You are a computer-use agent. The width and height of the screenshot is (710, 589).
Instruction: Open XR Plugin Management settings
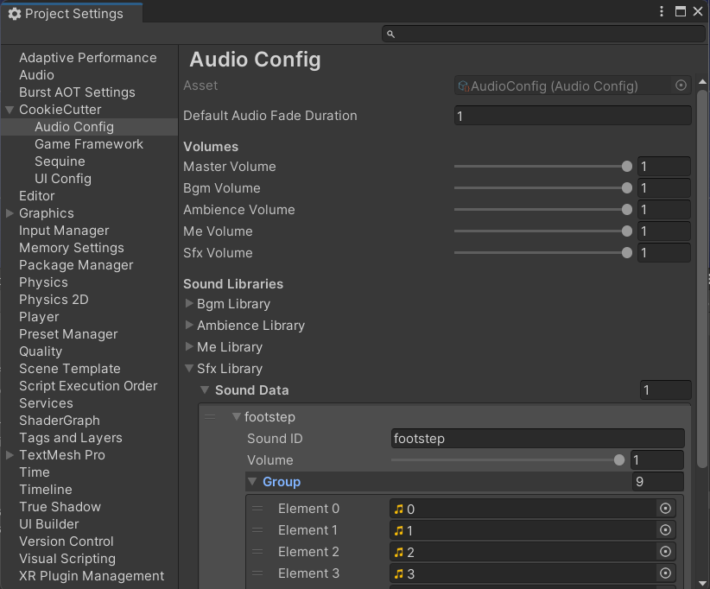[x=92, y=576]
